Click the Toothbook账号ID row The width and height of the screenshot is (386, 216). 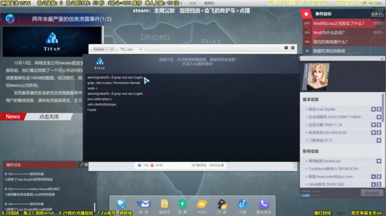[342, 169]
